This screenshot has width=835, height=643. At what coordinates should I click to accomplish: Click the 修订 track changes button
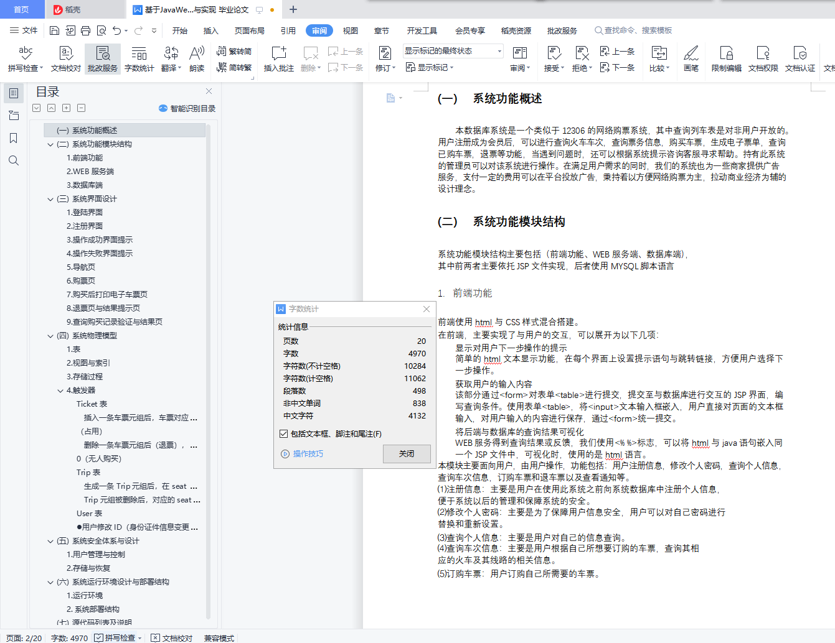(385, 59)
